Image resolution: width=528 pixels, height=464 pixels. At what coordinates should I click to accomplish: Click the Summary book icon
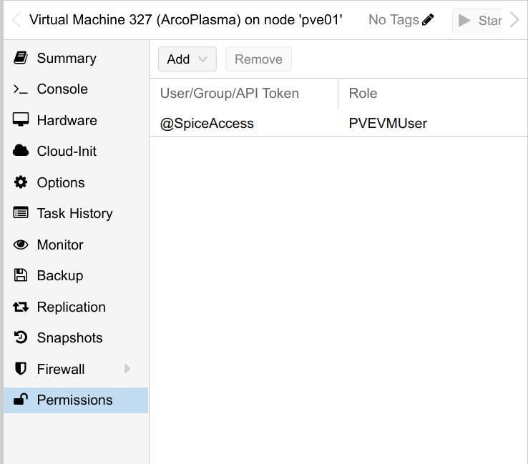click(21, 58)
